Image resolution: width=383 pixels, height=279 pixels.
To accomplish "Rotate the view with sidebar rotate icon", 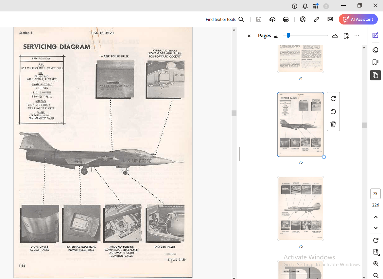I will coord(376,240).
